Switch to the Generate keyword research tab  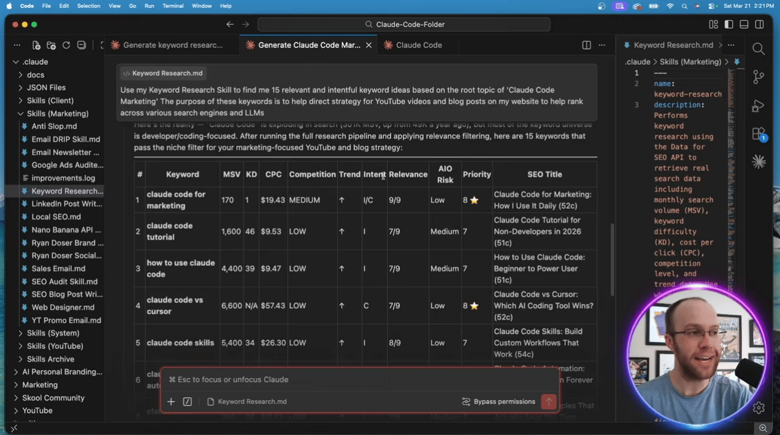point(172,45)
